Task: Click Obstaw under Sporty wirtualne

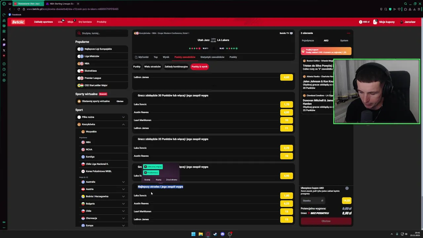Action: coord(120,101)
